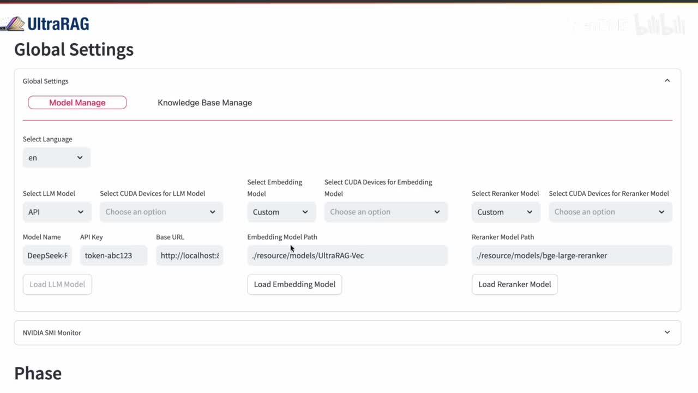698x393 pixels.
Task: Click the API Key input field
Action: pos(113,255)
